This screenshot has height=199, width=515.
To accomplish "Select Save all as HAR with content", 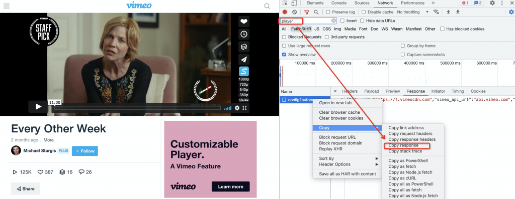I will [x=348, y=174].
